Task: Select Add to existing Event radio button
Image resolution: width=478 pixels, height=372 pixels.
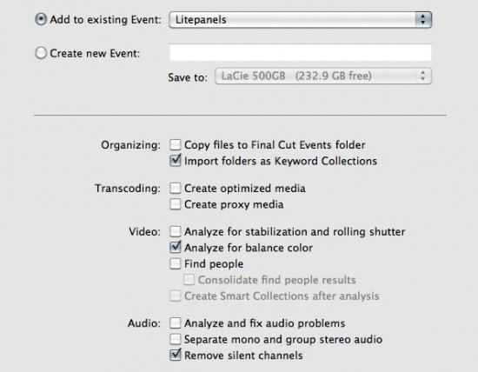Action: (x=41, y=19)
